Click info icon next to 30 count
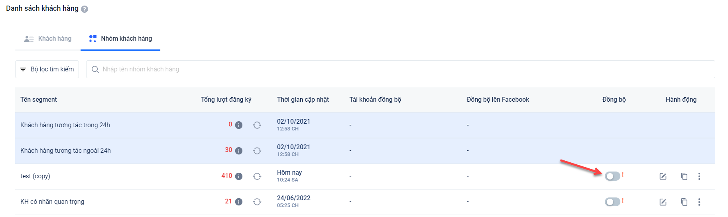 [x=239, y=151]
